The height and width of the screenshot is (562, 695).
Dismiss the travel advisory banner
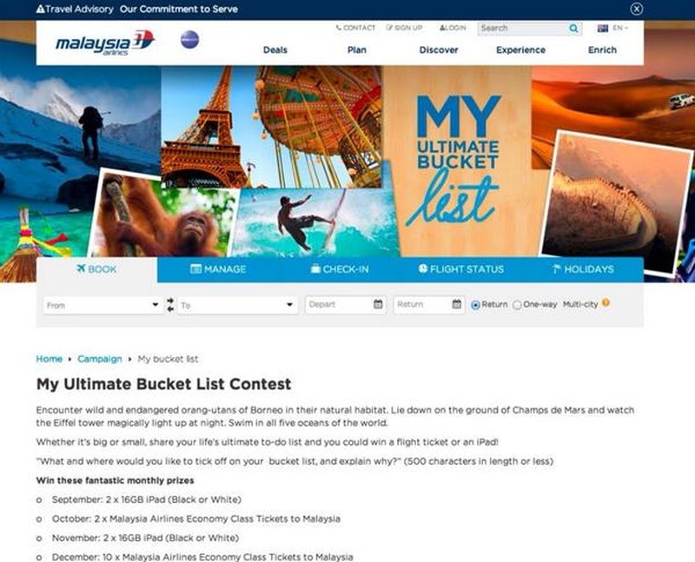click(x=637, y=9)
